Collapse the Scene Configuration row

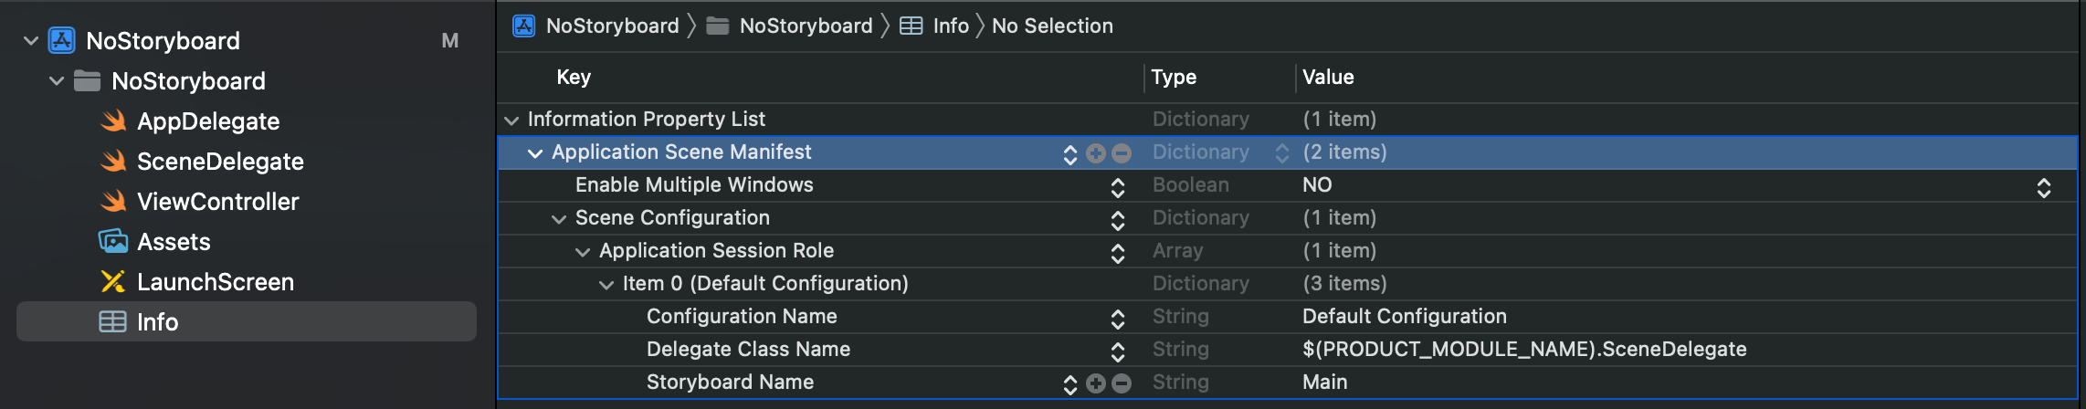[x=559, y=219]
